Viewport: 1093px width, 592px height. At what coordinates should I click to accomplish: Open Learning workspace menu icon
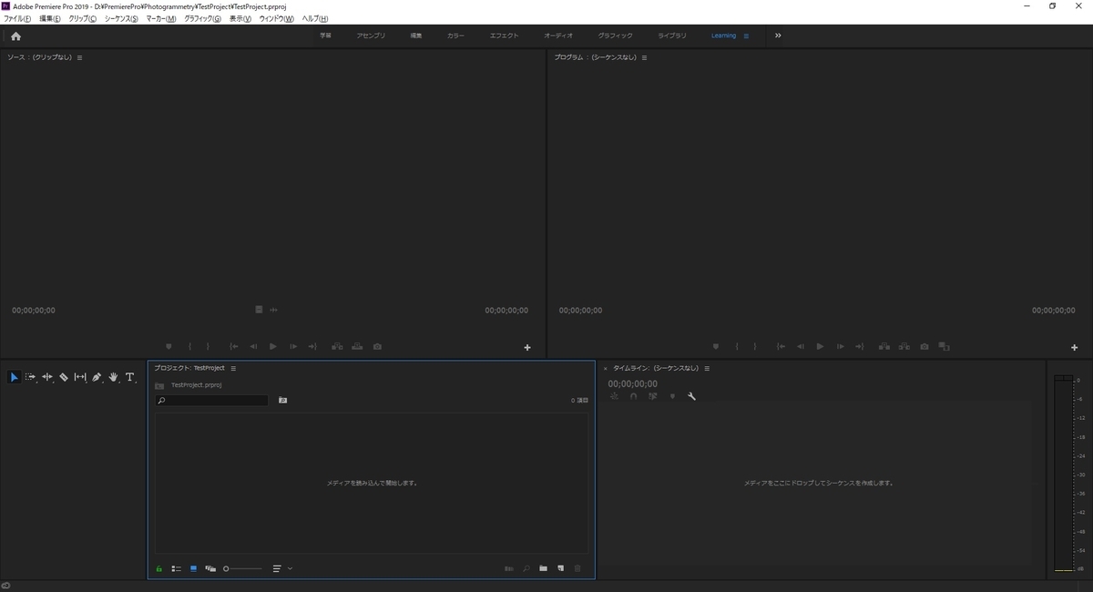point(746,36)
